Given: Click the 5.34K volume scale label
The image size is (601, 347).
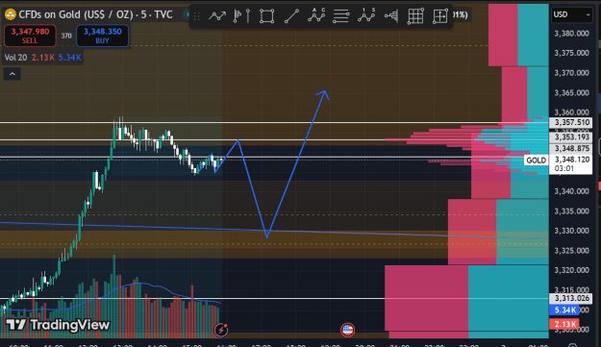Looking at the screenshot, I should pos(564,310).
